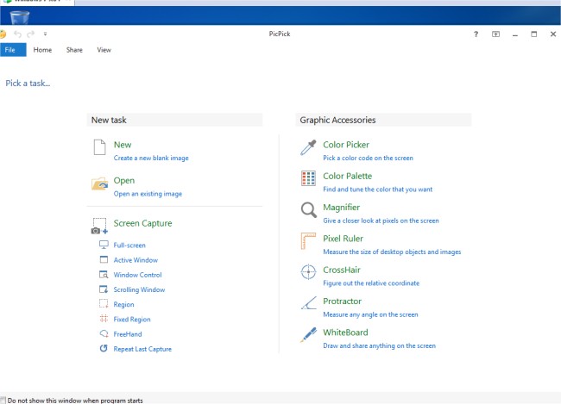Select Screen Capture heading link
561x404 pixels.
pos(142,223)
